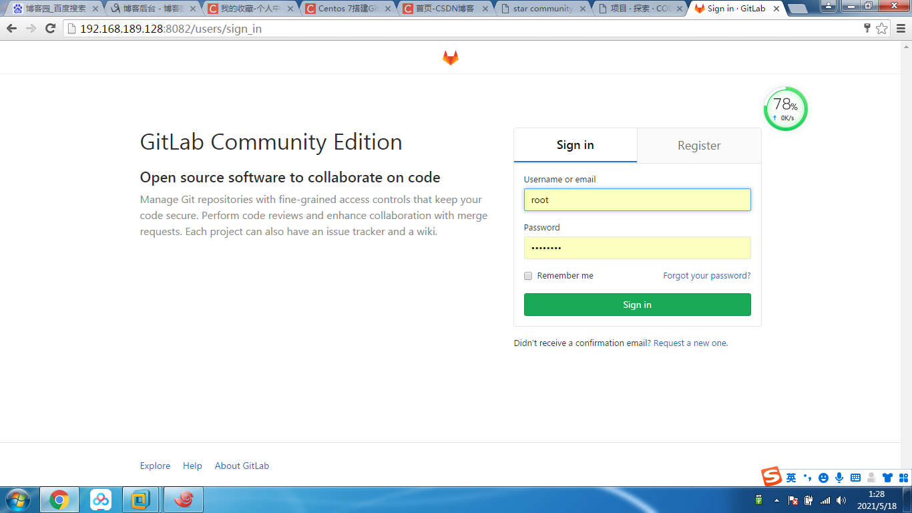Open the Windows Start menu orb

(17, 500)
